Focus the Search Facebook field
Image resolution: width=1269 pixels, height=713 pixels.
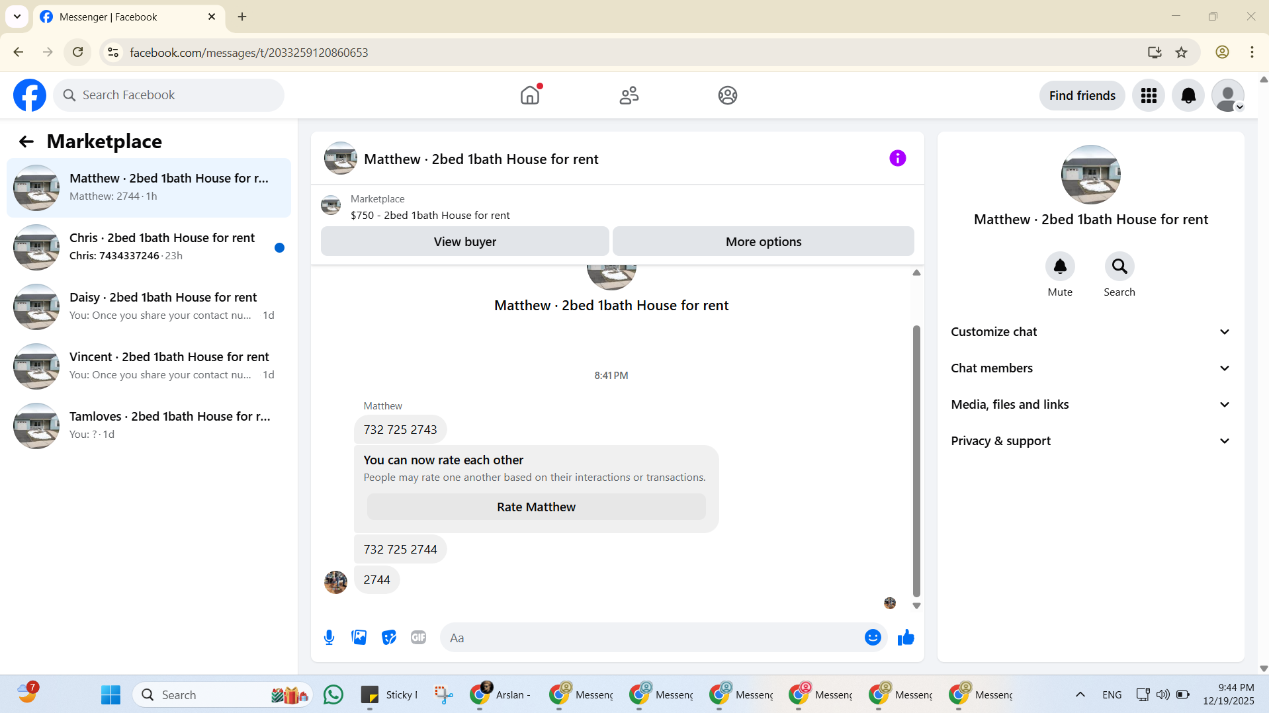(x=169, y=95)
